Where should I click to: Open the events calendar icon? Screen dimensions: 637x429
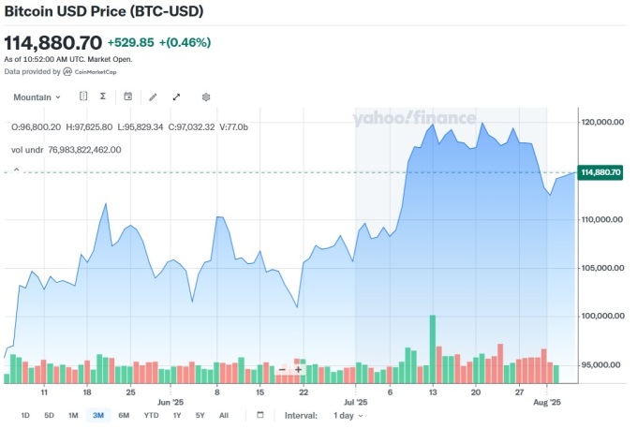127,96
